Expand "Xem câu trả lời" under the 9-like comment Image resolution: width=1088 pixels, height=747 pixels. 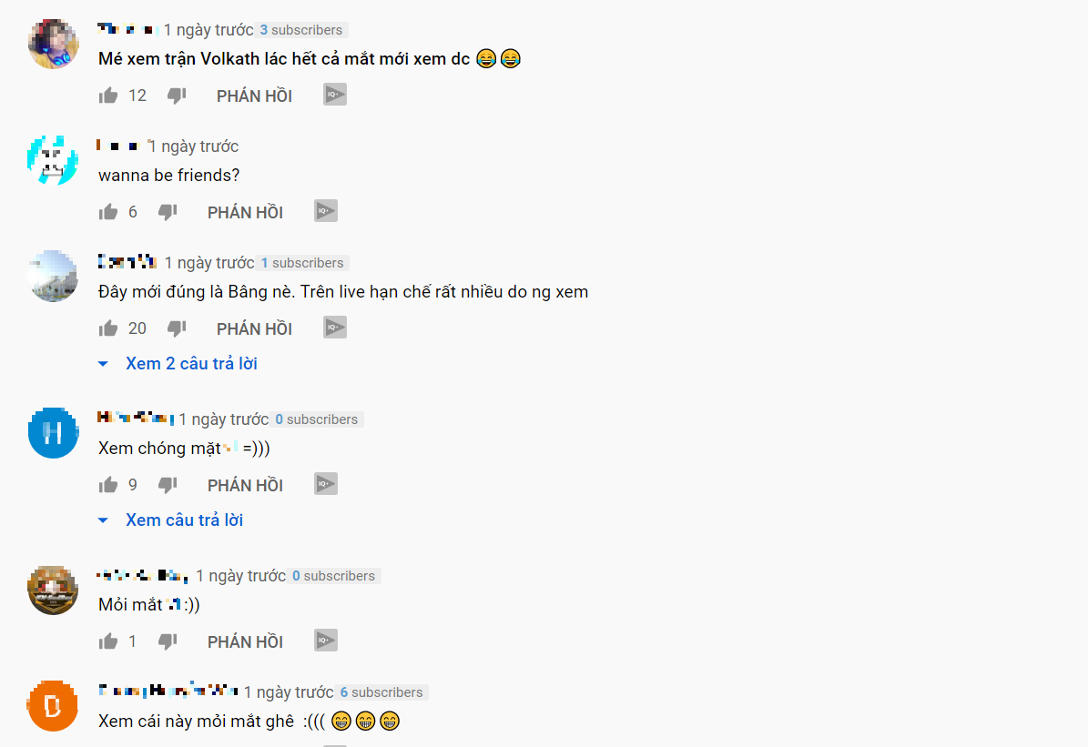coord(185,520)
